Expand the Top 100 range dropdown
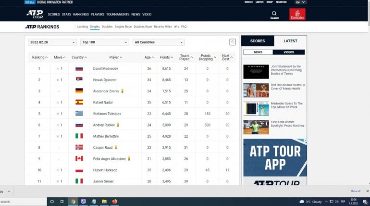Screen dimensions: 370x206 tap(104, 42)
